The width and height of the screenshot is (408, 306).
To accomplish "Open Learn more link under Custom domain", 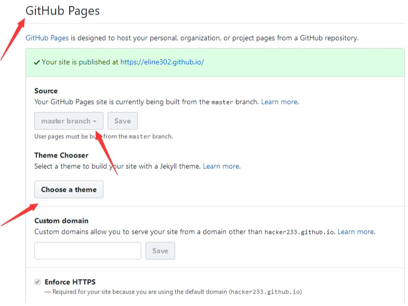I will [x=356, y=232].
